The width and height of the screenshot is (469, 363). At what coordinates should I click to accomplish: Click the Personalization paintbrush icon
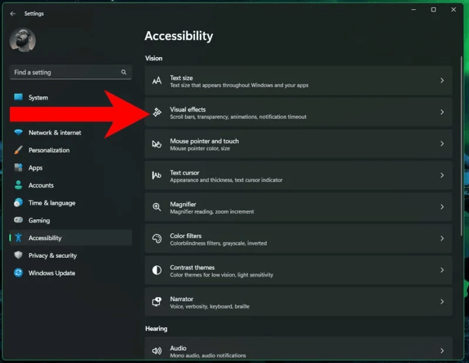pos(18,150)
